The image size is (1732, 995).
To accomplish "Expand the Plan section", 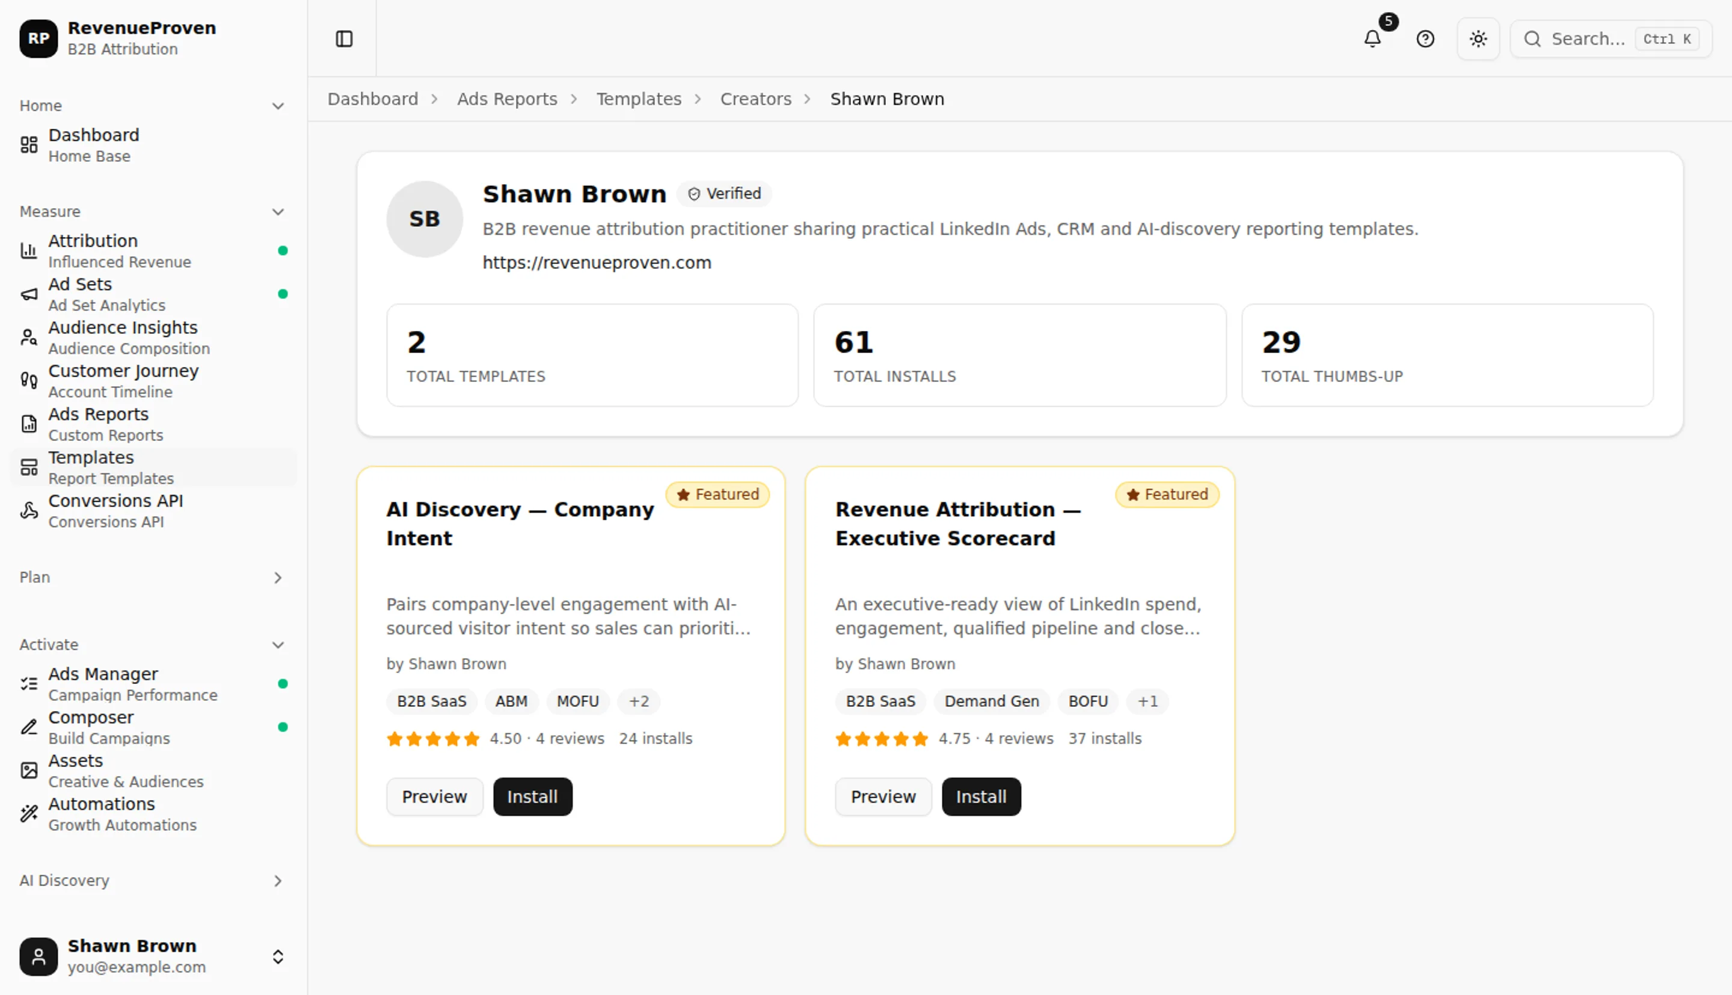I will (153, 578).
